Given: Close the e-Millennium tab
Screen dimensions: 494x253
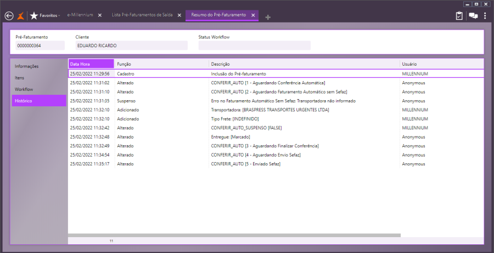Looking at the screenshot, I should point(100,15).
